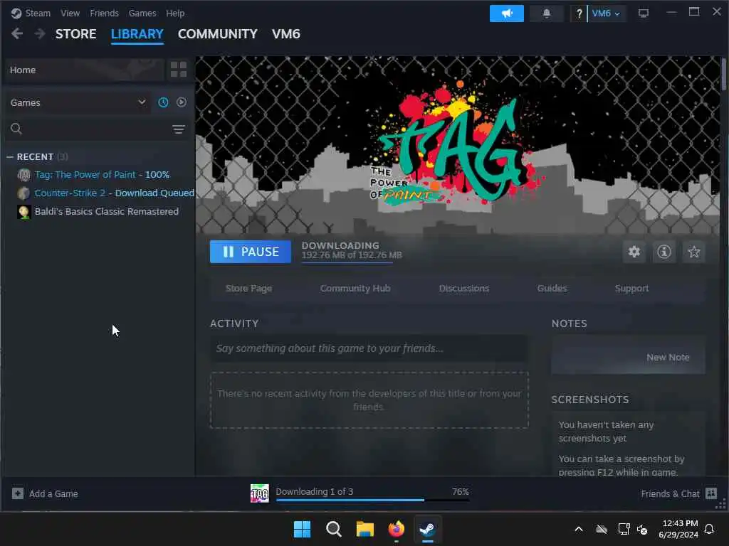The width and height of the screenshot is (729, 546).
Task: Collapse the RECENT category
Action: 10,157
